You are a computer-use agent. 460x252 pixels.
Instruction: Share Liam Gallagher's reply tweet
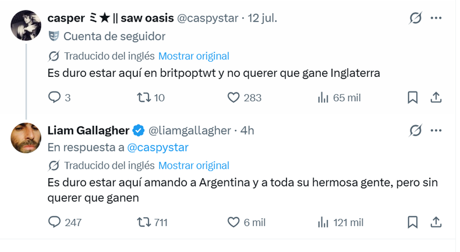tap(436, 222)
